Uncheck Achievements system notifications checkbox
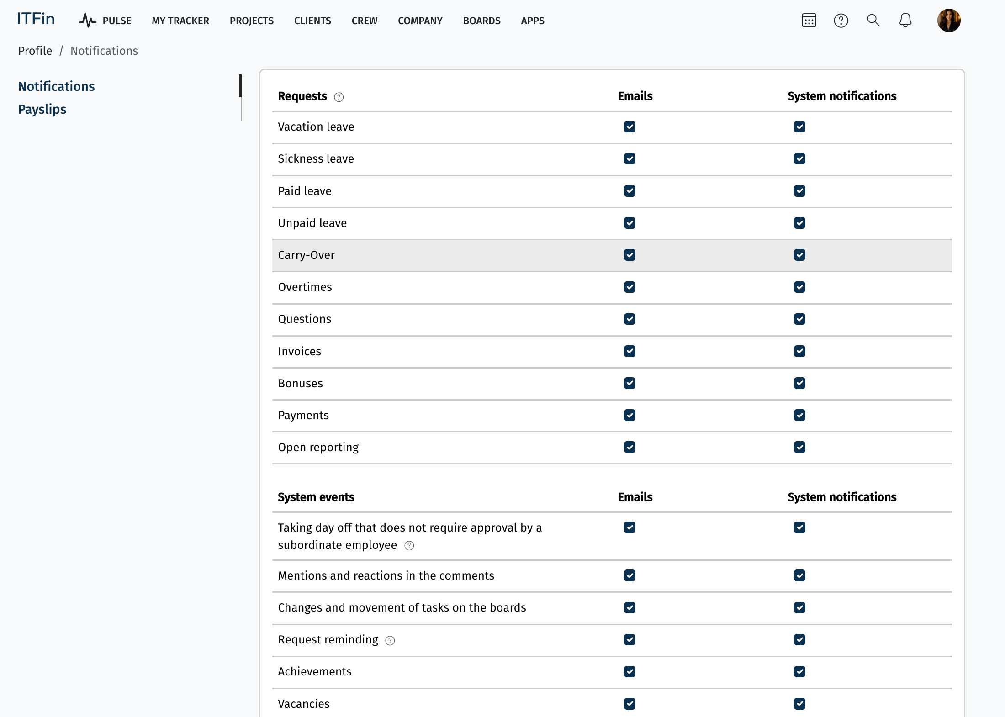1005x717 pixels. tap(799, 671)
